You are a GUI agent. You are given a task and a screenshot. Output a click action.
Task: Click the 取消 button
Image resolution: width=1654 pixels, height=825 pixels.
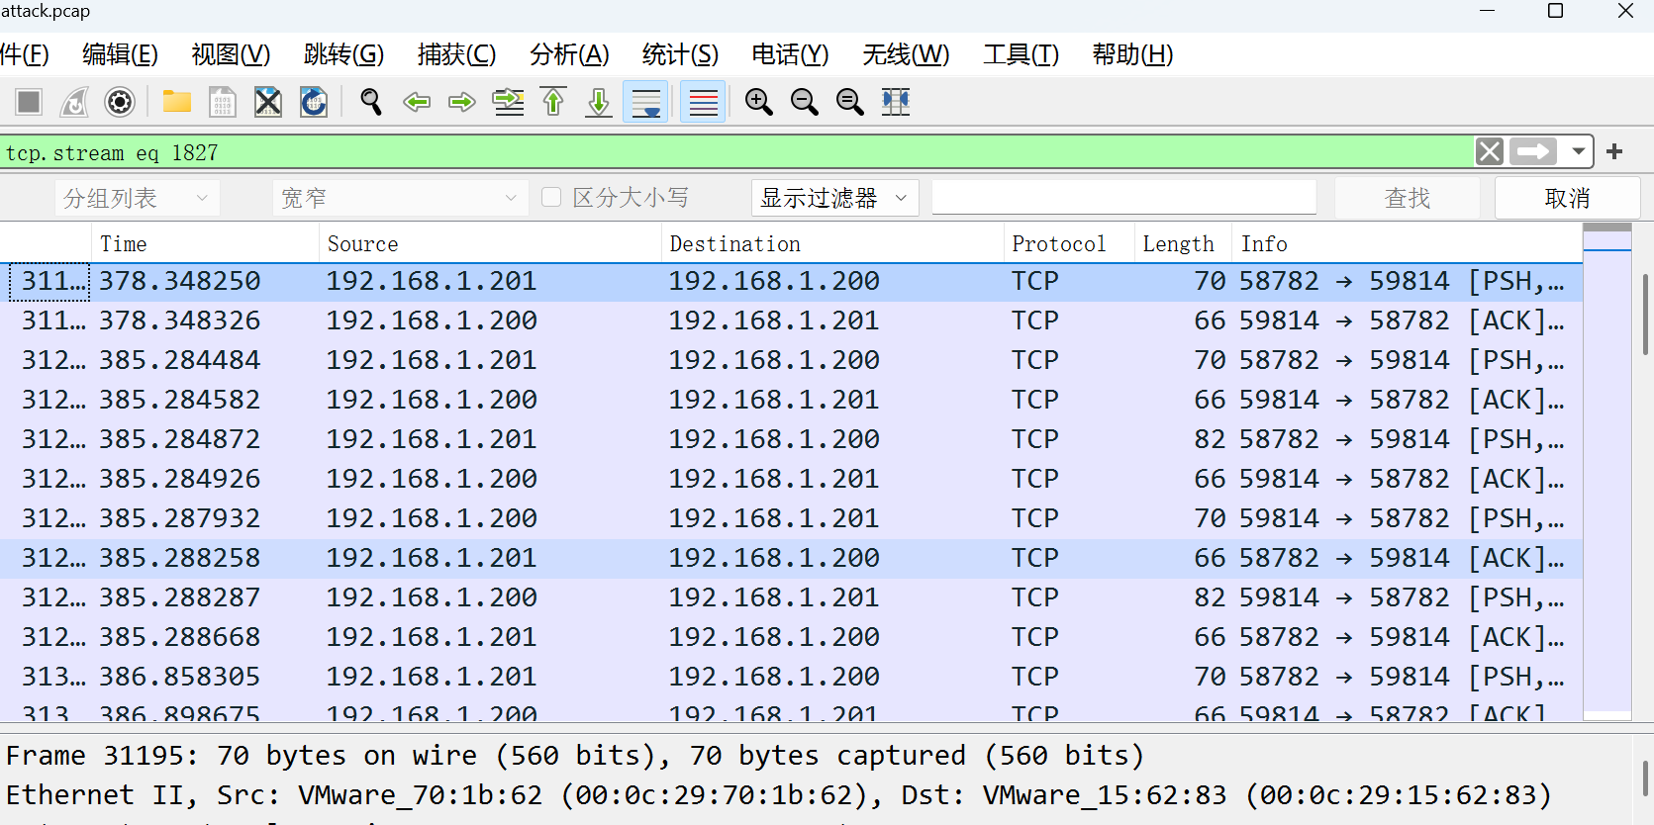click(1566, 198)
